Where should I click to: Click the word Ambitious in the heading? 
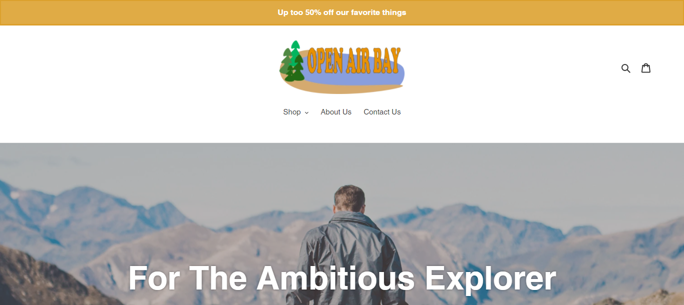coord(335,278)
